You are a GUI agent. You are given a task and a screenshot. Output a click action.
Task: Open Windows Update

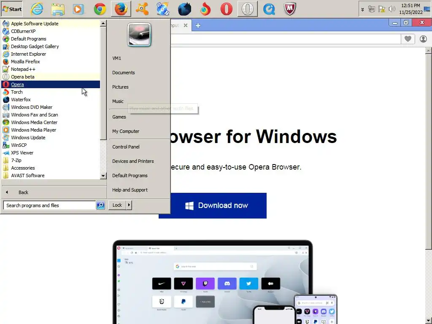pos(51,138)
